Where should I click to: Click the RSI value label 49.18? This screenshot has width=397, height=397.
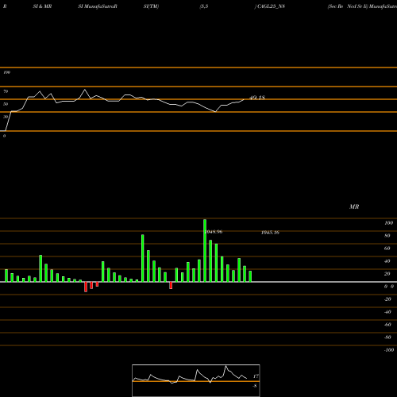pyautogui.click(x=257, y=98)
